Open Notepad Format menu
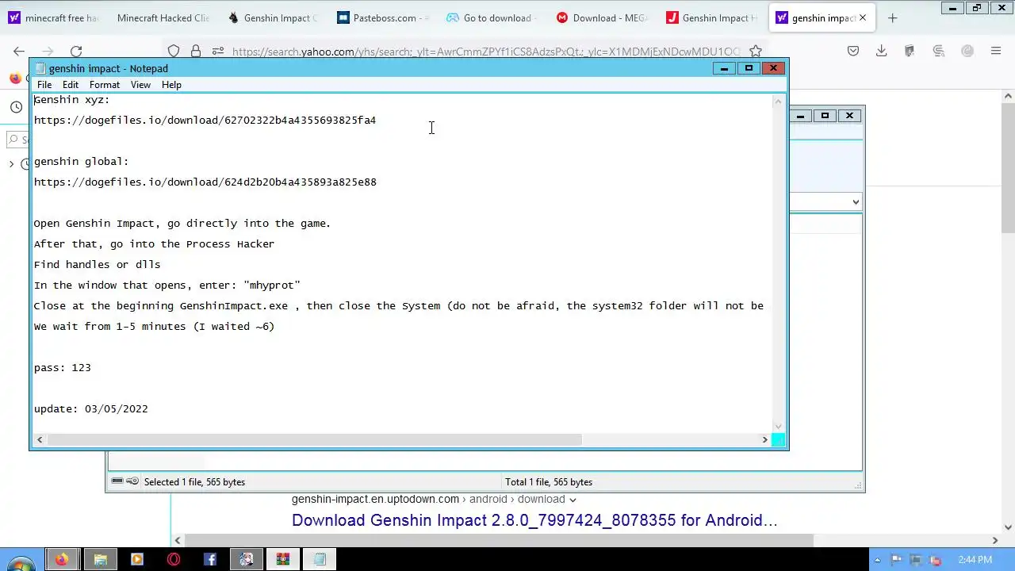1015x571 pixels. coord(105,85)
